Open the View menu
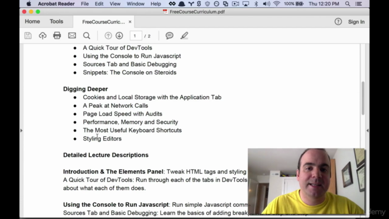Image resolution: width=389 pixels, height=219 pixels. (115, 4)
